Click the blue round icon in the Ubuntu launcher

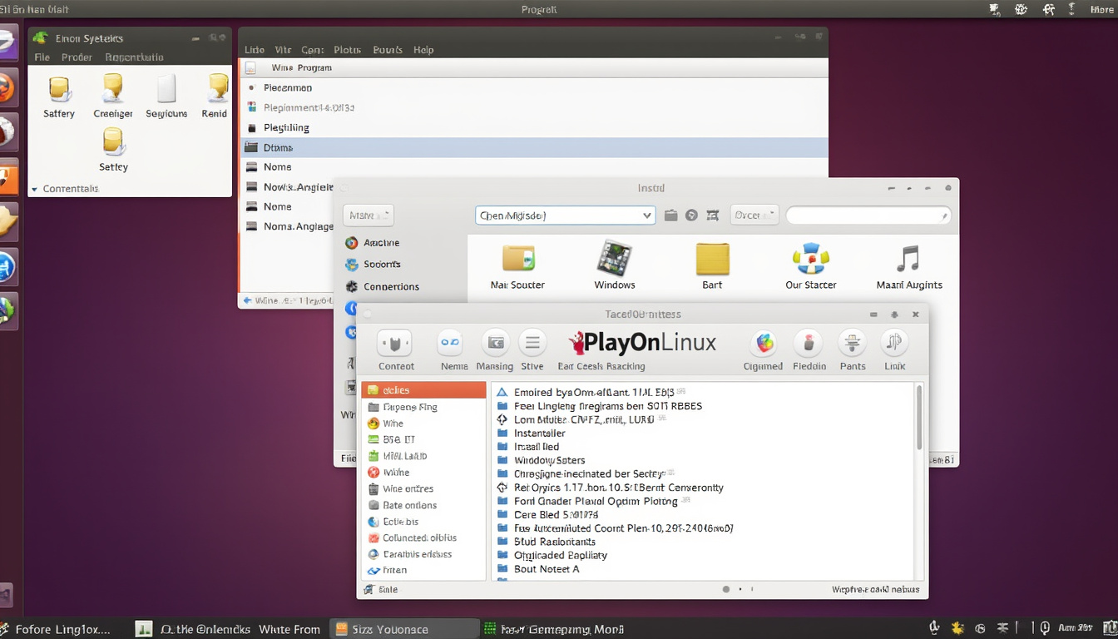[x=7, y=267]
